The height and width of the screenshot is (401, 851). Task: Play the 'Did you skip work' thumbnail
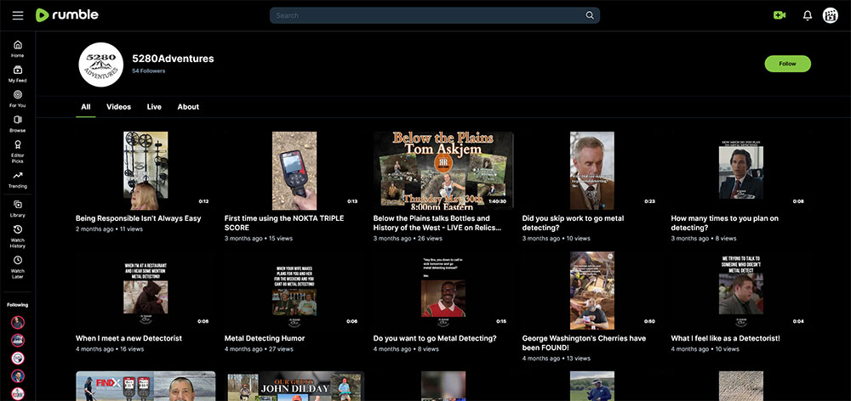tap(591, 170)
